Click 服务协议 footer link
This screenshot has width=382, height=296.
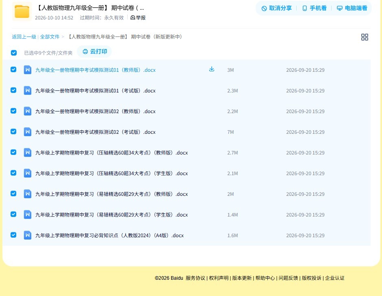click(195, 278)
